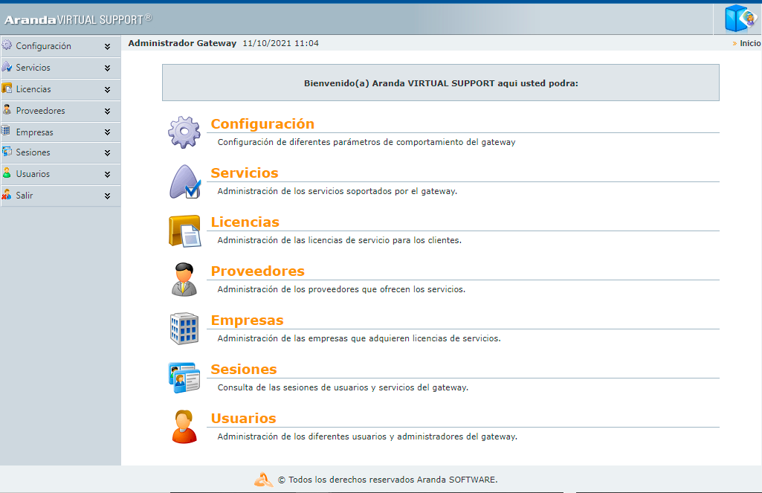Open the orange Servicios heading link
Viewport: 762px width, 493px height.
[245, 173]
